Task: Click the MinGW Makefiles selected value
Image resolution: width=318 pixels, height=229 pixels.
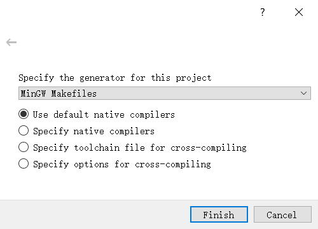Action: pos(59,94)
